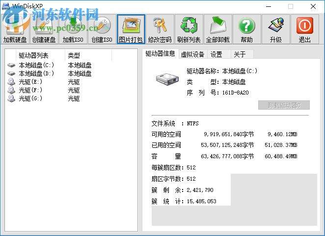
Task: Click the large drive icon in 驱动器信息
Action: pos(167,79)
